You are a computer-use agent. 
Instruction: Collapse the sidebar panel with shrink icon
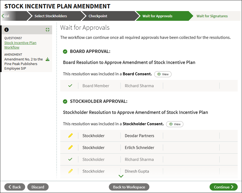[x=48, y=30]
